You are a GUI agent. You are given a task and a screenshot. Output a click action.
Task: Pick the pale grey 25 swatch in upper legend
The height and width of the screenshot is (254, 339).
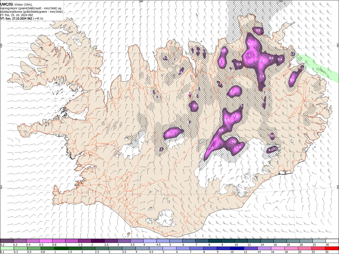coord(319,241)
